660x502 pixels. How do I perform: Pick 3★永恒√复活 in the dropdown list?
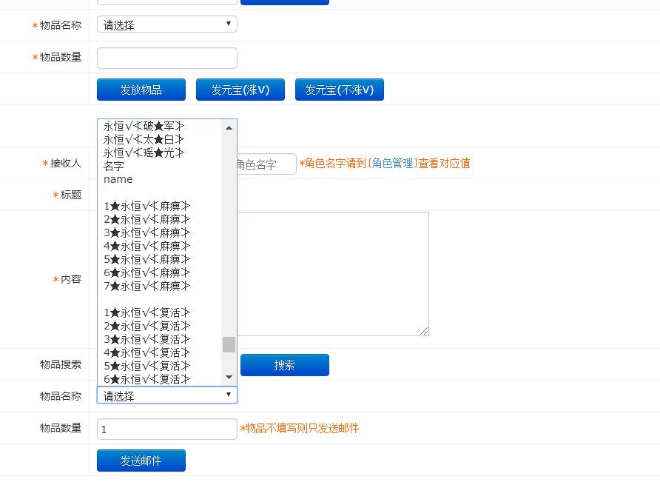coord(147,339)
